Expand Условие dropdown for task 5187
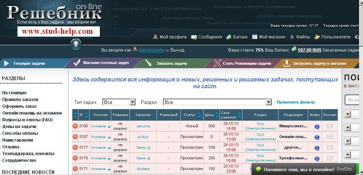Image resolution: width=363 pixels, height=175 pixels. click(x=109, y=137)
